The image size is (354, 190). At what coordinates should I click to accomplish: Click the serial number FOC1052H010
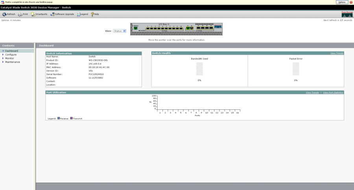point(96,74)
